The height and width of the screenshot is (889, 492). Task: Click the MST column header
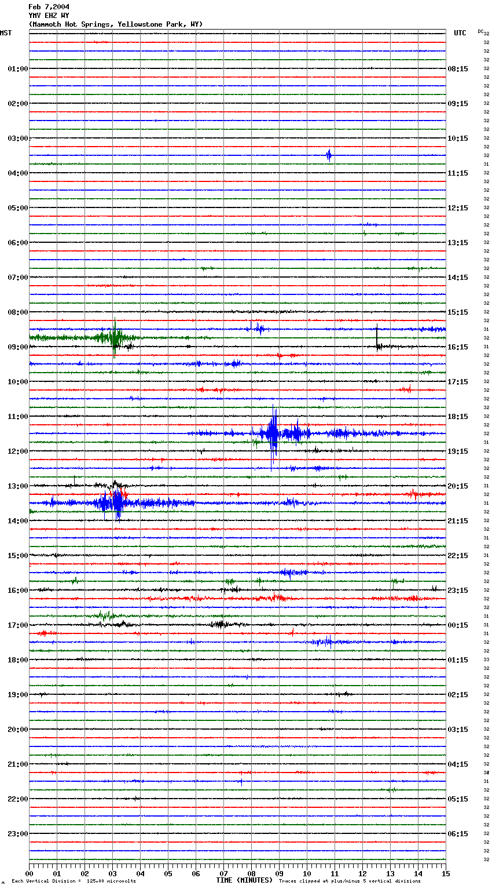[6, 33]
